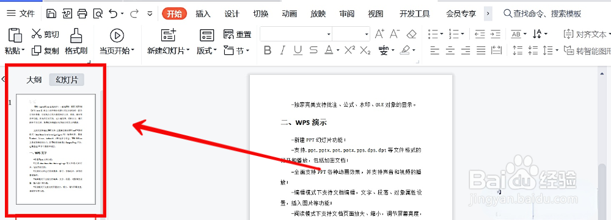Viewport: 611px width, 220px height.
Task: Open the 节 section dropdown
Action: (x=236, y=51)
